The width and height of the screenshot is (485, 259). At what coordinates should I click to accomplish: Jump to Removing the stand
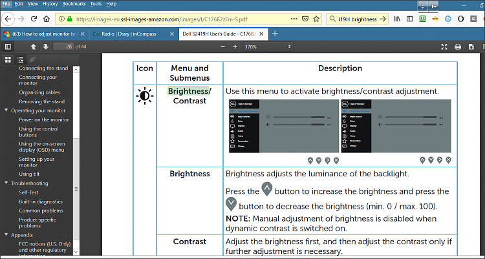[42, 101]
